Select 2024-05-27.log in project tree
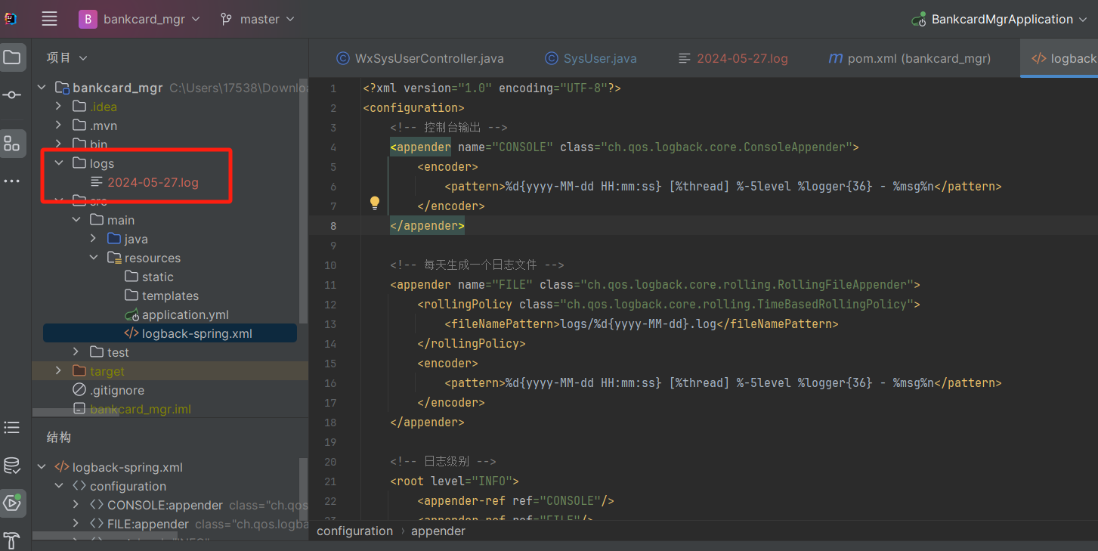This screenshot has width=1098, height=551. (x=153, y=182)
